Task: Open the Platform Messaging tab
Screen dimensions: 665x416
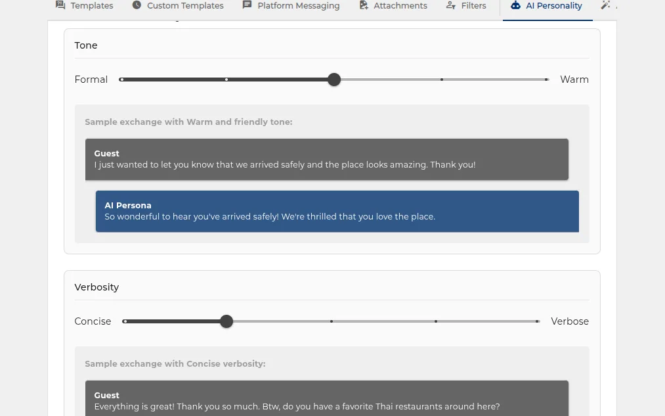Action: pyautogui.click(x=291, y=5)
